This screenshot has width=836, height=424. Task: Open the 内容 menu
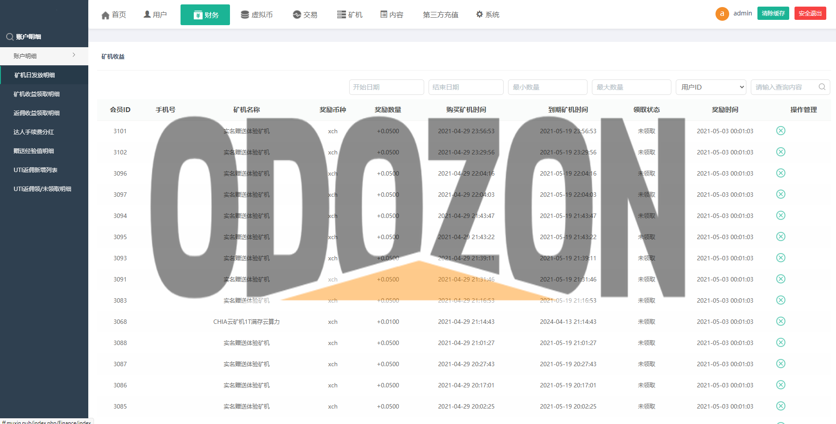(x=392, y=15)
